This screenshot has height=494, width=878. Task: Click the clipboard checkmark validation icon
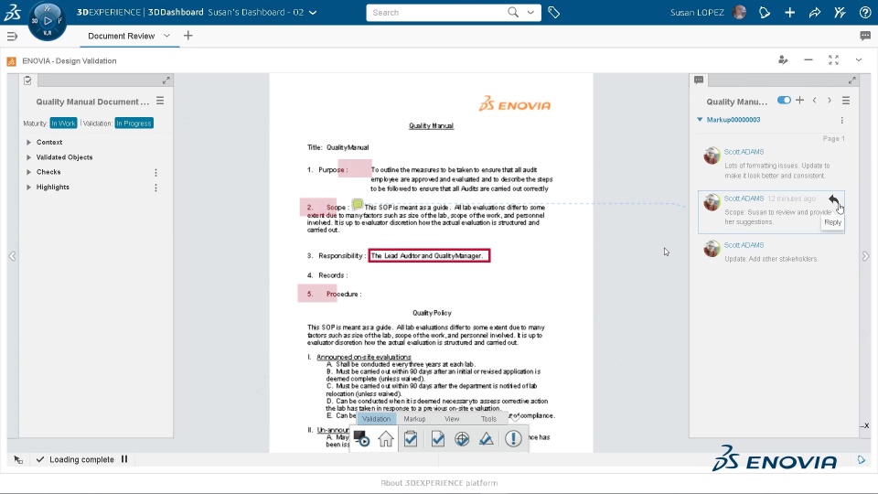click(411, 438)
